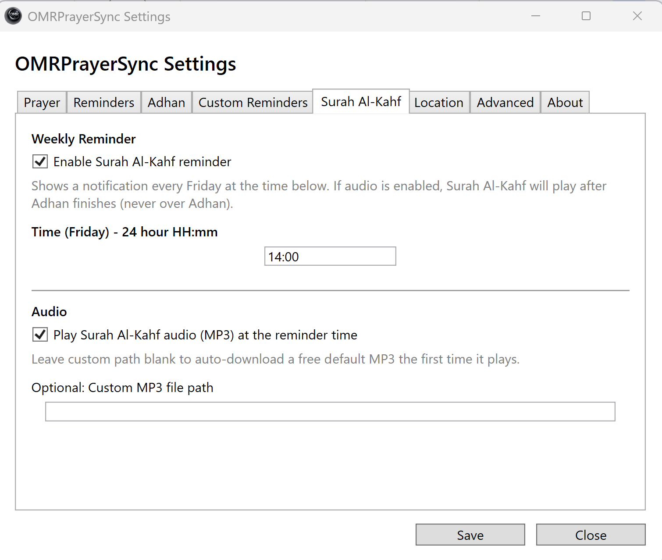
Task: Close window using title bar X
Action: 637,16
